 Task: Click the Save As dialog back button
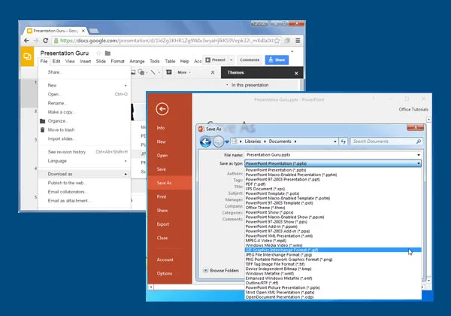click(205, 141)
